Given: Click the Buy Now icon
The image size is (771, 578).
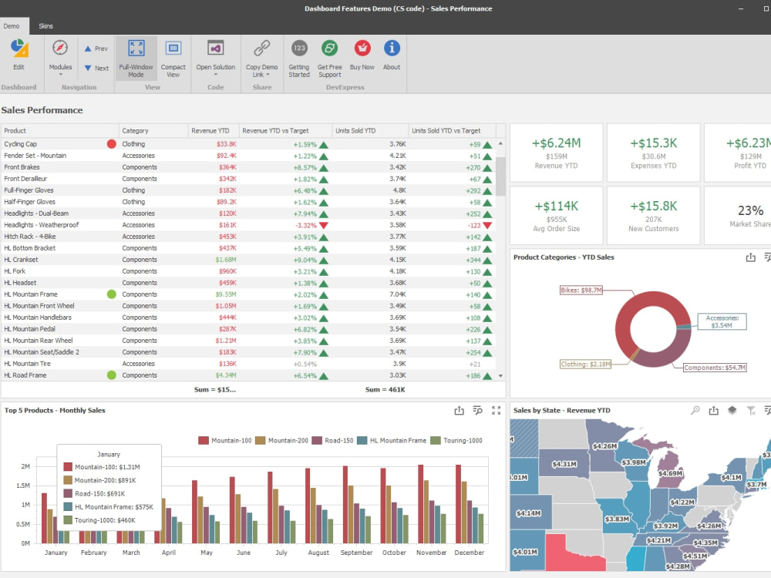Looking at the screenshot, I should [x=362, y=48].
